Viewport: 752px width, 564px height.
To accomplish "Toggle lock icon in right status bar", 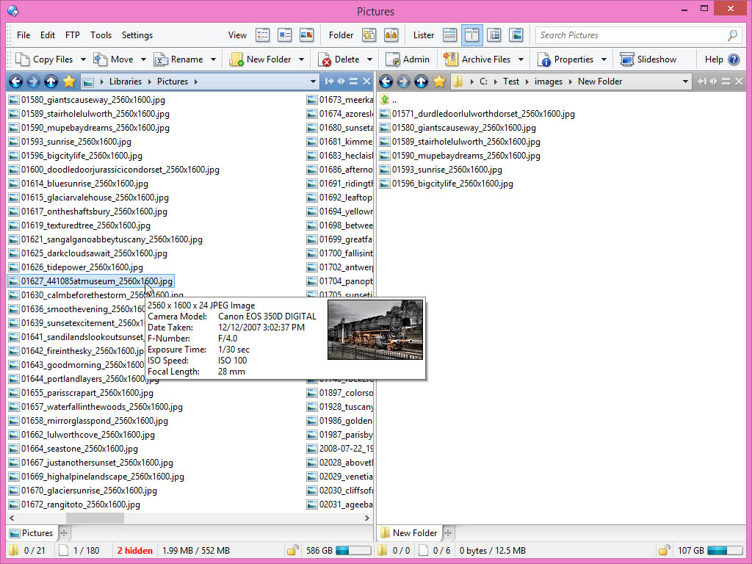I will point(664,550).
